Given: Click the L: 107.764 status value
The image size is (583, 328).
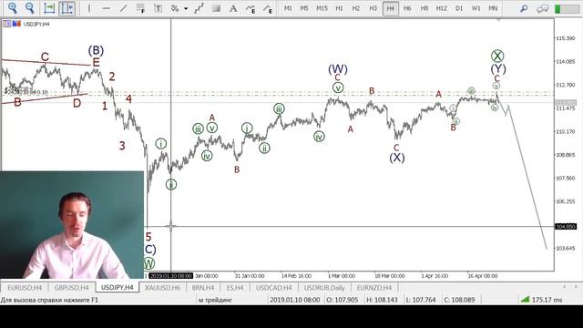Looking at the screenshot, I should point(421,300).
